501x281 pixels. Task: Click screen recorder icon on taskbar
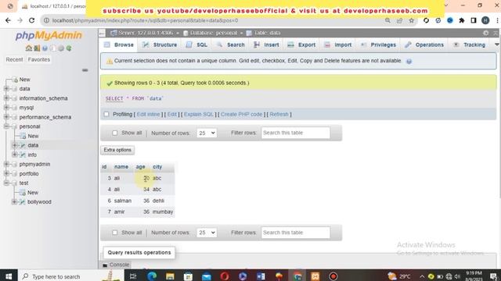[333, 276]
